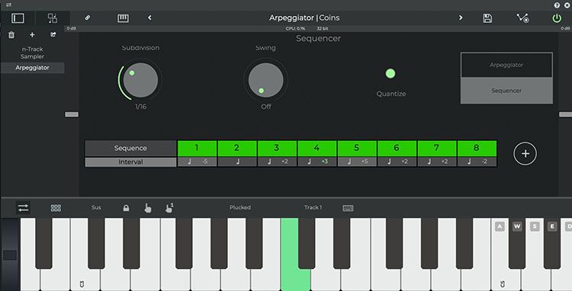Toggle sequence step 4 on or off

(x=317, y=149)
